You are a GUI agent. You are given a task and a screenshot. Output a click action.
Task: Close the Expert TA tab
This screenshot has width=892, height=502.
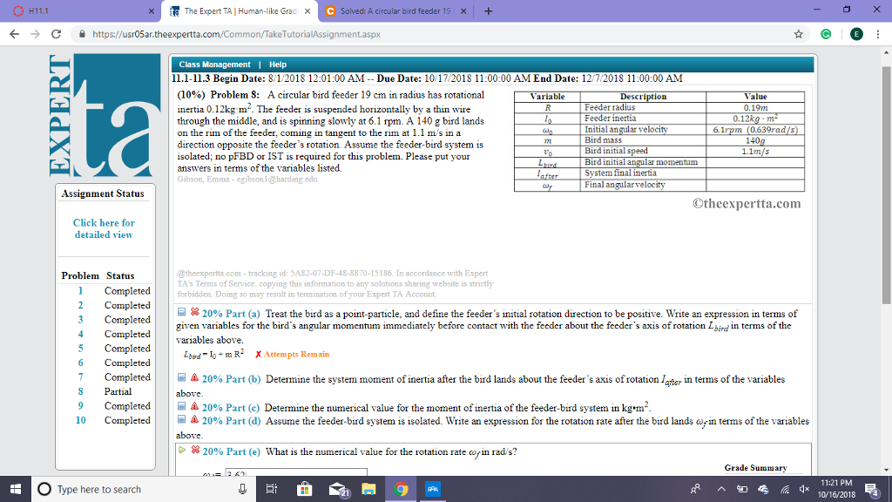307,10
